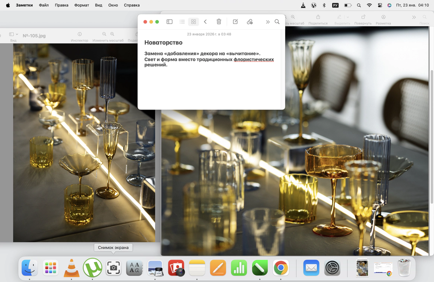
Task: Go back with the Notes chevron
Action: (x=205, y=22)
